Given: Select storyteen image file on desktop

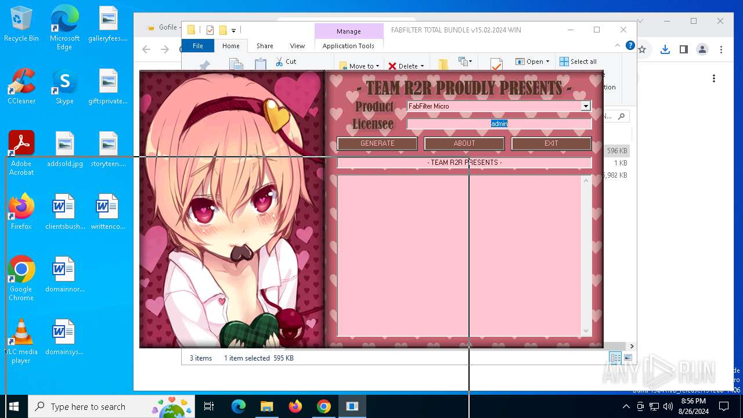Looking at the screenshot, I should pyautogui.click(x=108, y=149).
